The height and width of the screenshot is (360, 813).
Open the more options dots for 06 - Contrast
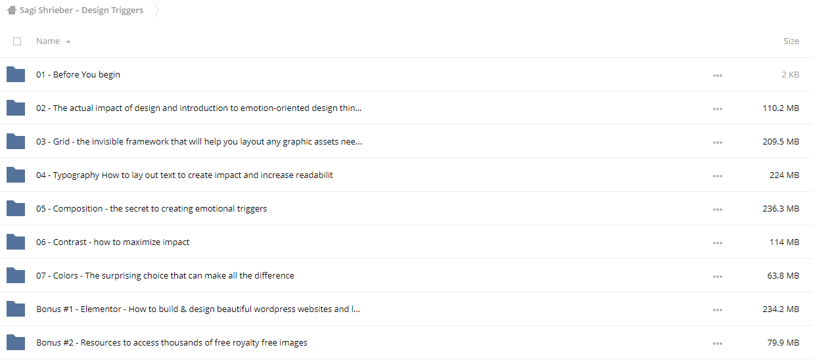pyautogui.click(x=717, y=243)
